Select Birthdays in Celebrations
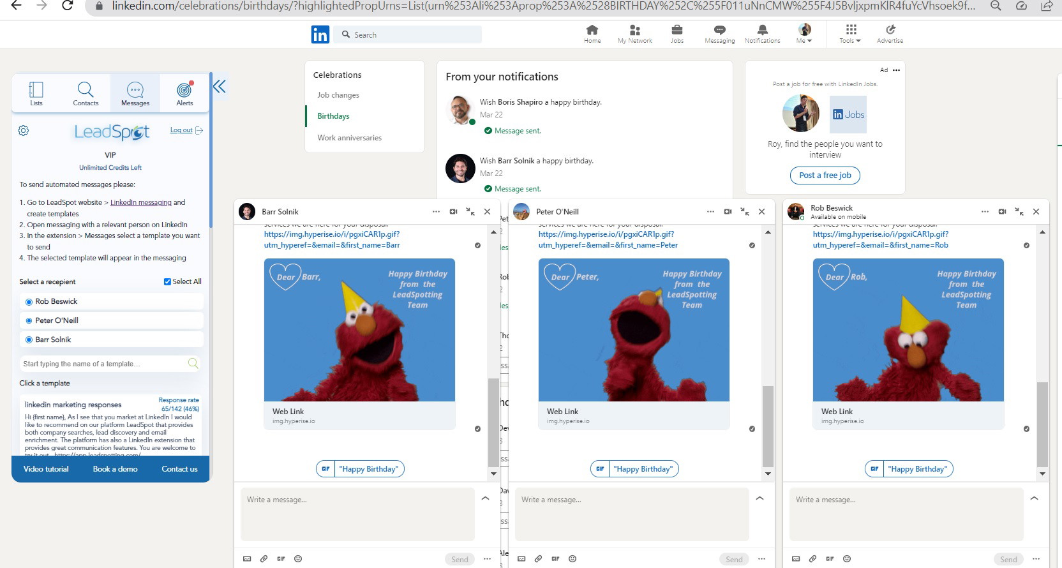The width and height of the screenshot is (1062, 568). tap(333, 116)
